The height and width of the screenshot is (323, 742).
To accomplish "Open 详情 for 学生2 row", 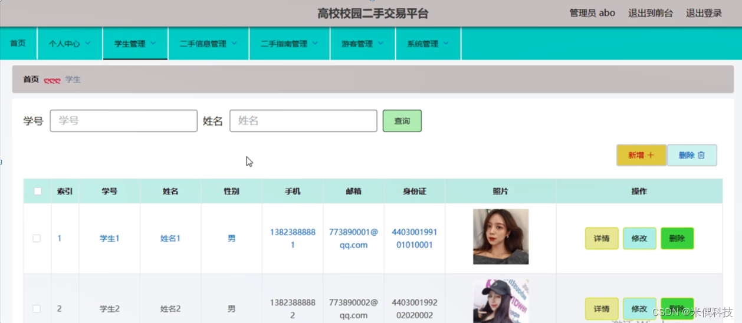I will click(602, 308).
